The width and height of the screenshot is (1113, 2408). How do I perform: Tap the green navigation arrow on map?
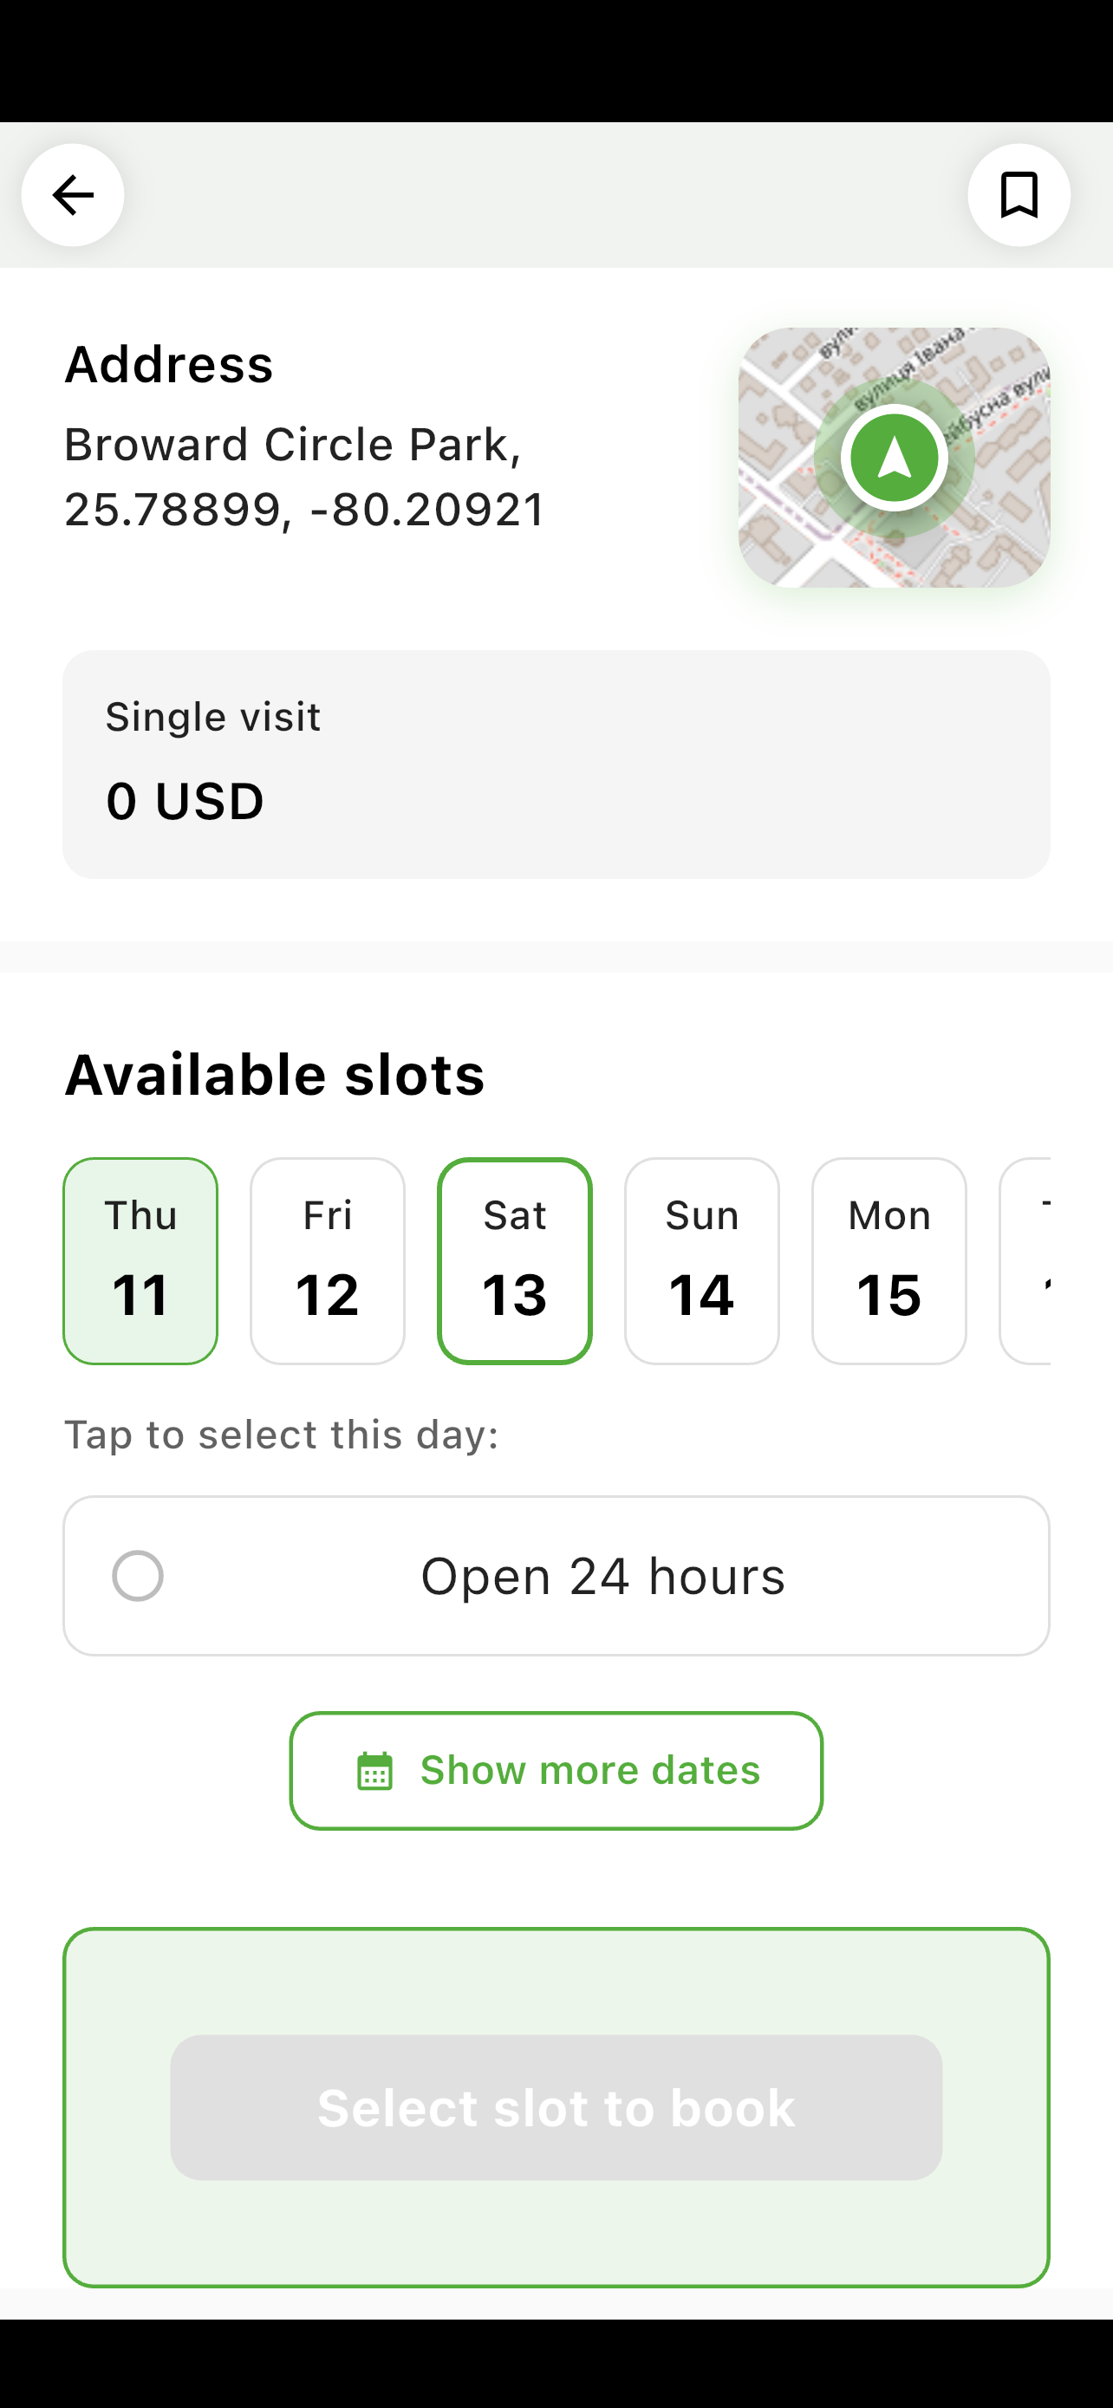(895, 458)
